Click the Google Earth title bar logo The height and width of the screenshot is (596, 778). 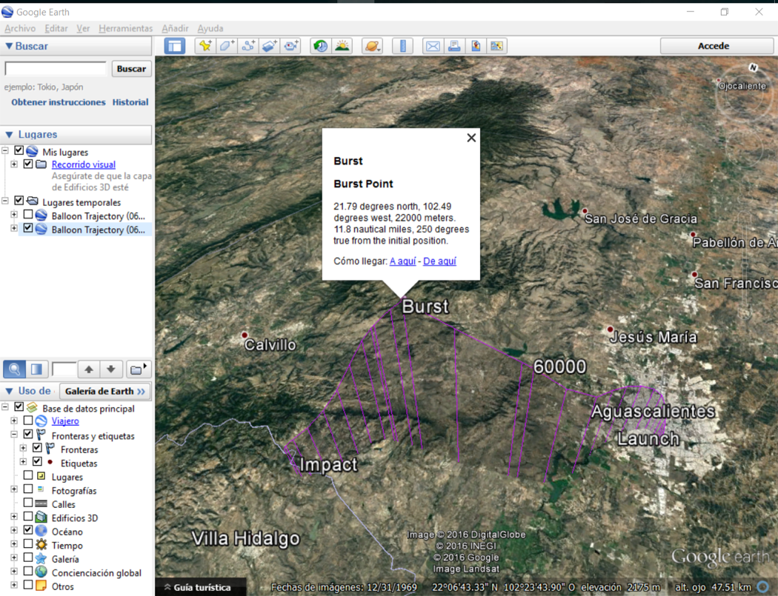click(7, 11)
